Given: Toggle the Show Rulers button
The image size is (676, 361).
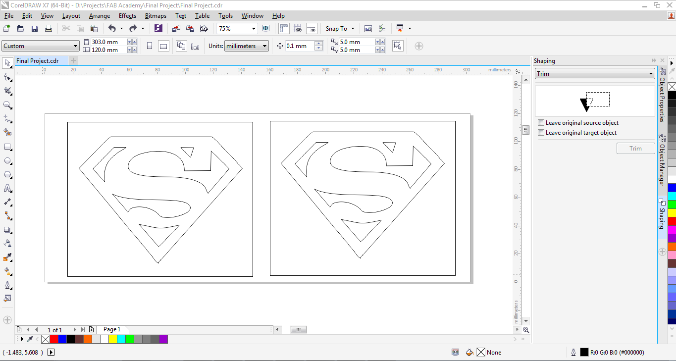Looking at the screenshot, I should [x=284, y=28].
